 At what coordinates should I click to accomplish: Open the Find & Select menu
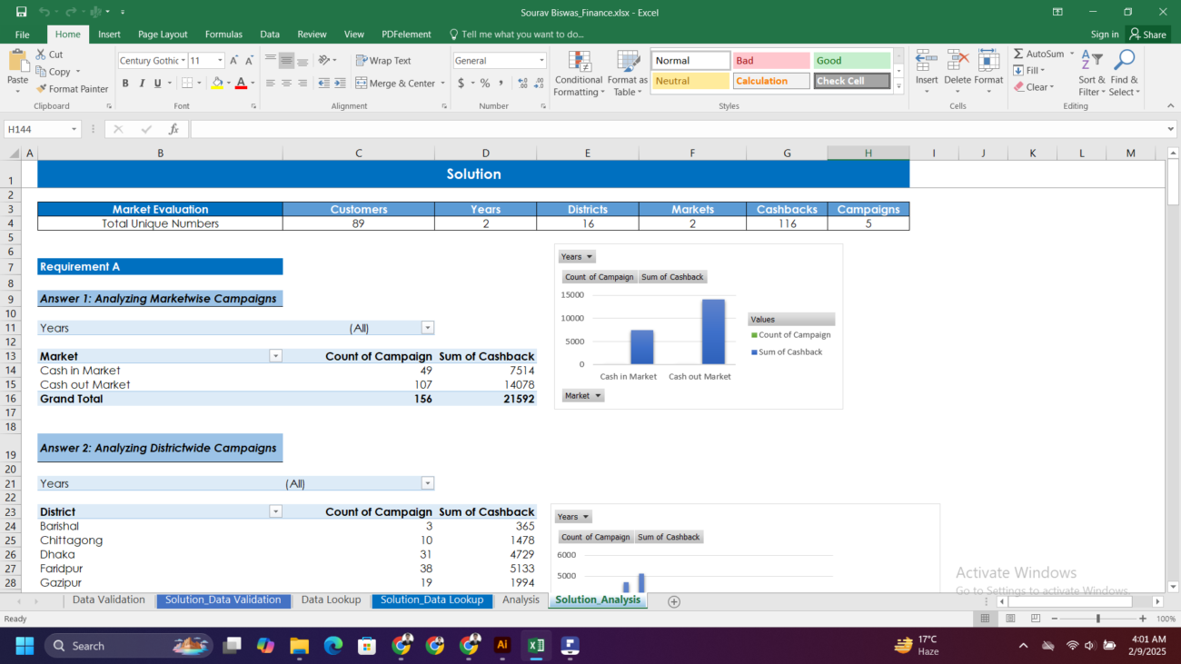(x=1124, y=74)
